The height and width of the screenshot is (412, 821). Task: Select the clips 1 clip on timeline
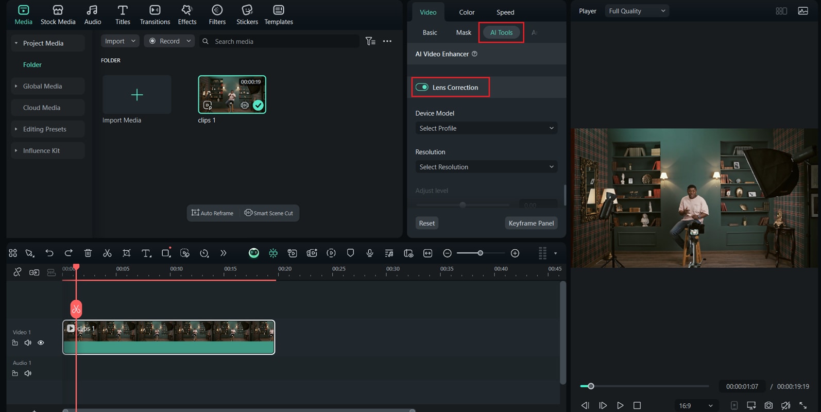coord(168,337)
